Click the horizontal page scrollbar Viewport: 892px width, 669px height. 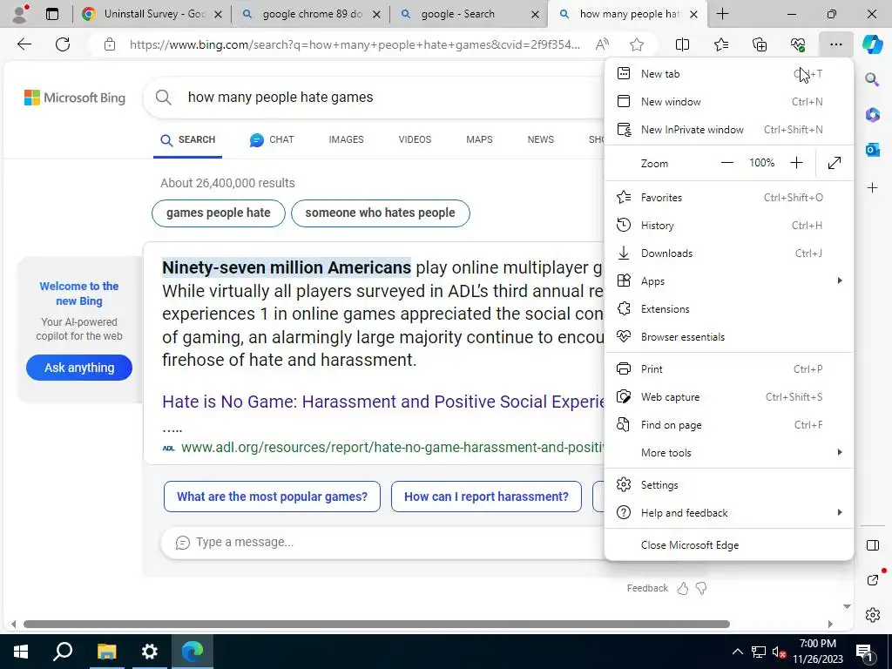[376, 624]
